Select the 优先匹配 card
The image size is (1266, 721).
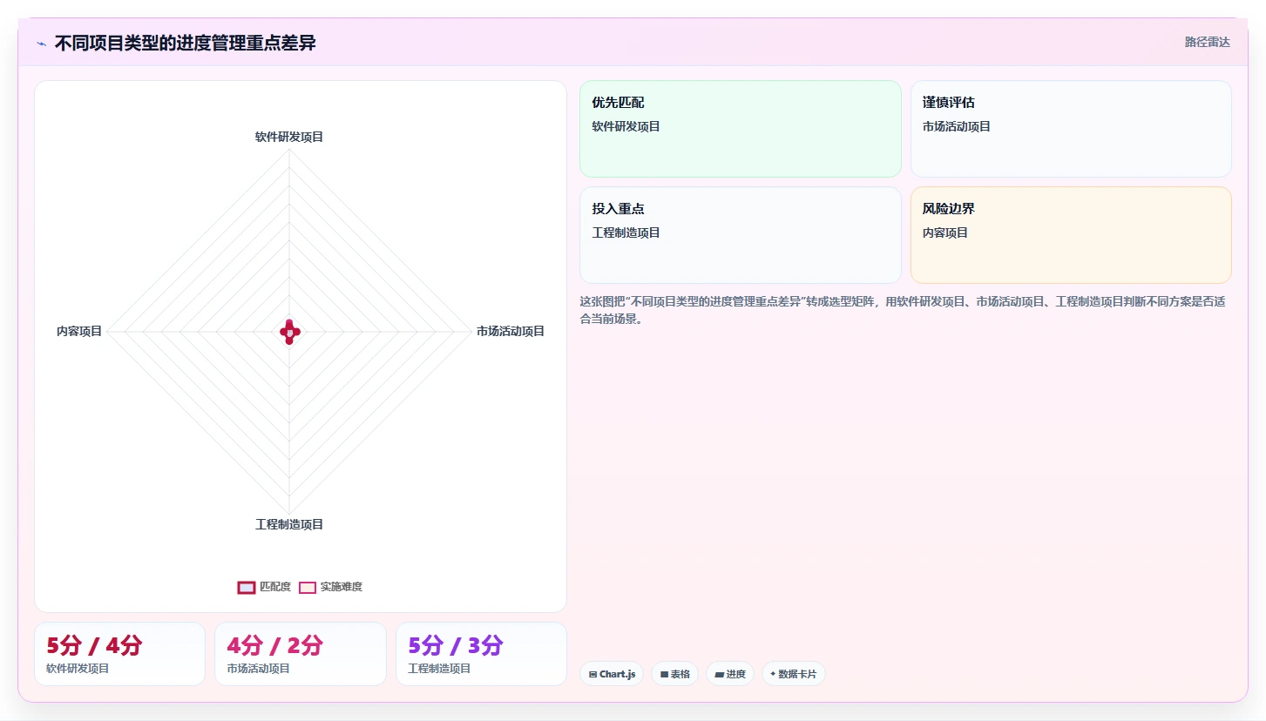pos(740,129)
